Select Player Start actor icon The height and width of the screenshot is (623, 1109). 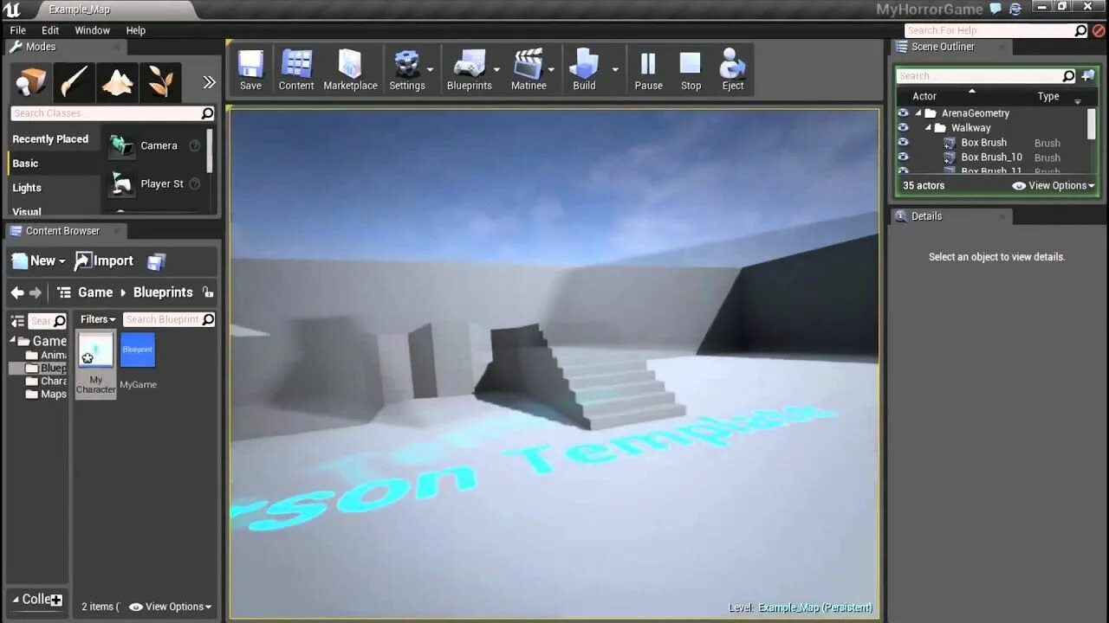pos(121,183)
